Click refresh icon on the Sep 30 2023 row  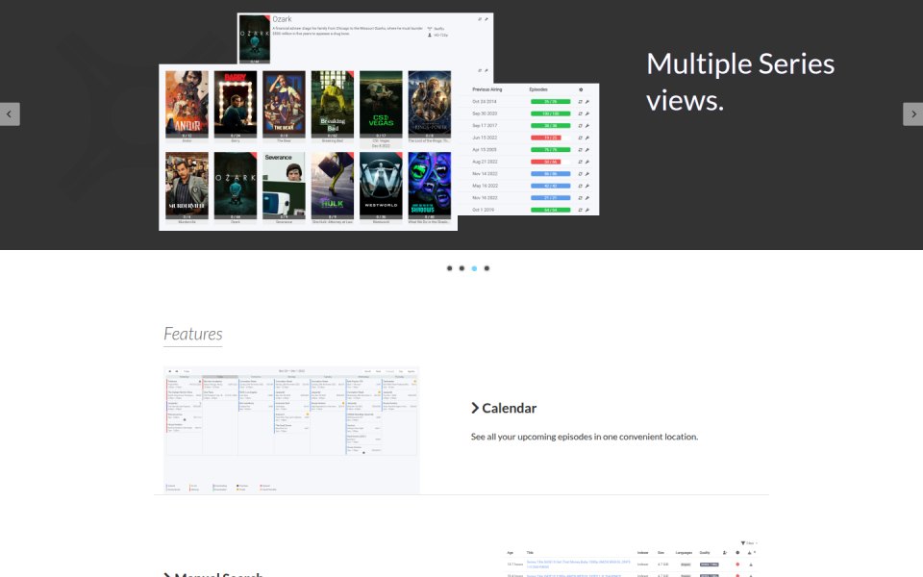click(581, 113)
